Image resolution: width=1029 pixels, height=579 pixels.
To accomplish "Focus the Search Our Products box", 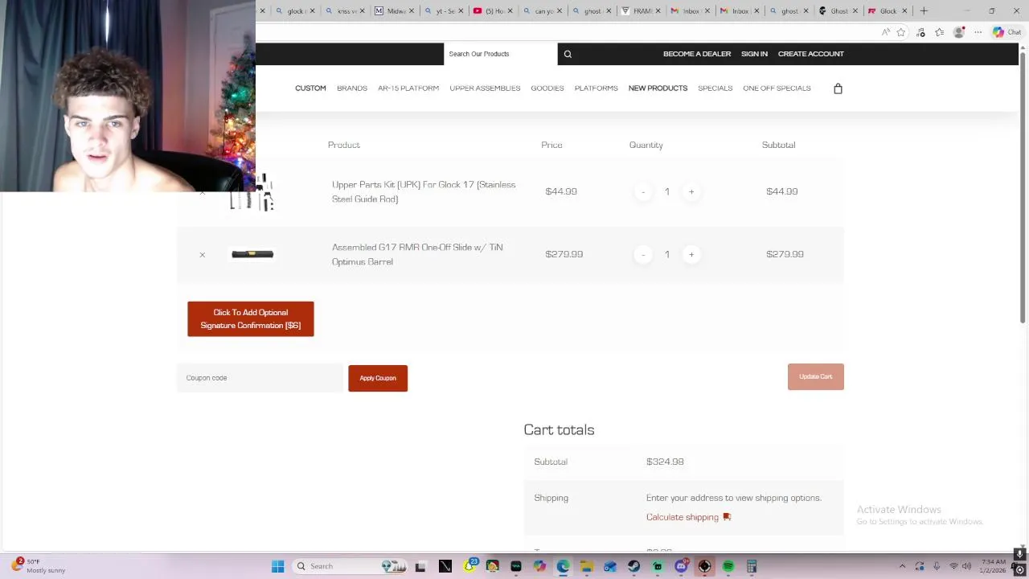I will pyautogui.click(x=498, y=54).
